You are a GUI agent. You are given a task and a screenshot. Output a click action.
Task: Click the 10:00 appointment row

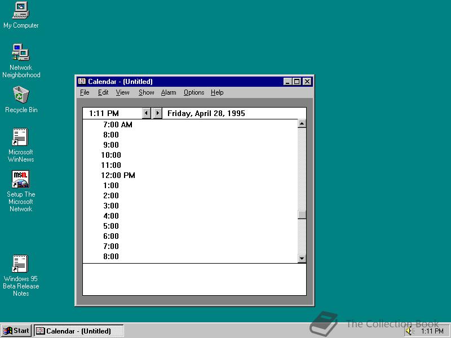190,155
